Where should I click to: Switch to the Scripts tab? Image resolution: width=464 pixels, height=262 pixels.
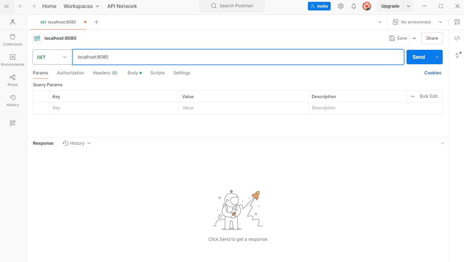[x=158, y=73]
